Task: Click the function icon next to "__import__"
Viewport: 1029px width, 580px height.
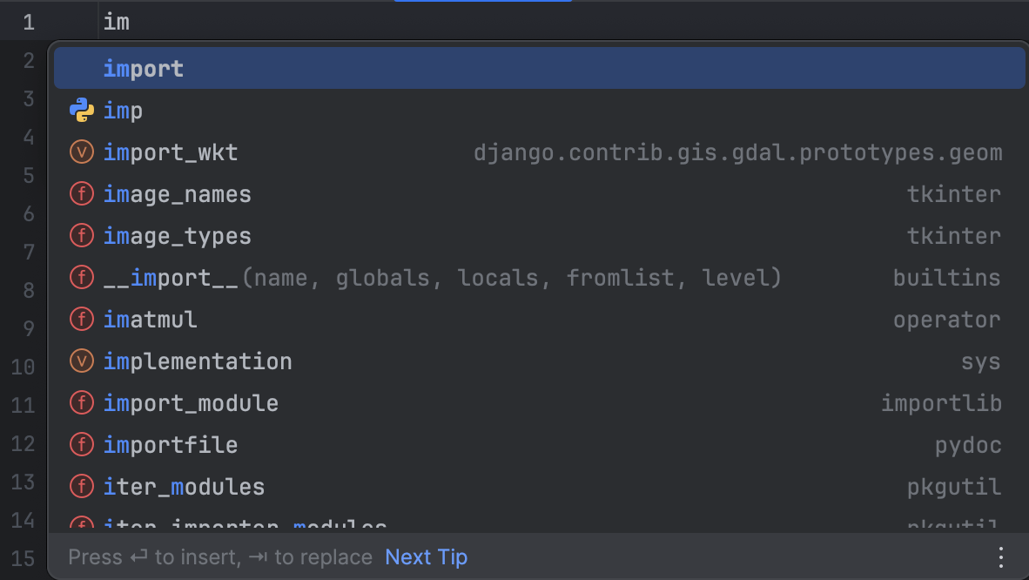Action: coord(81,277)
